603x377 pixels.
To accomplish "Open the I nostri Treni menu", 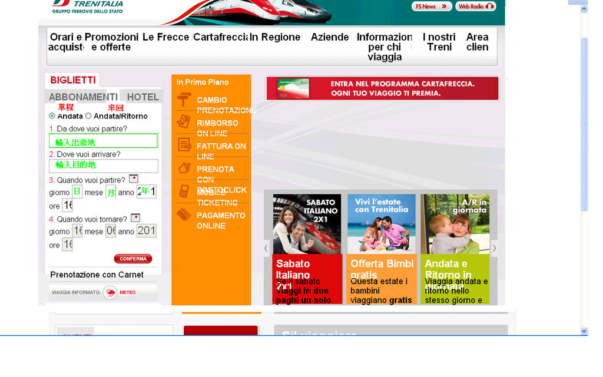I will (439, 42).
